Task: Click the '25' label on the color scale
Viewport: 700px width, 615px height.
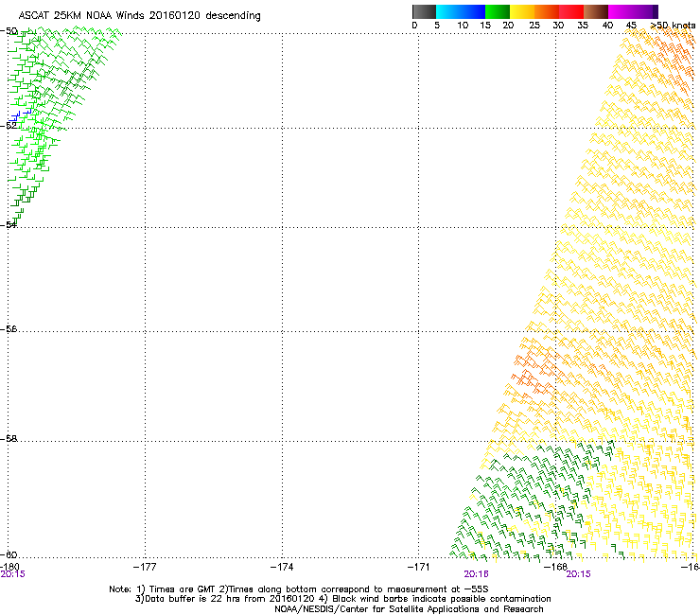Action: 534,26
